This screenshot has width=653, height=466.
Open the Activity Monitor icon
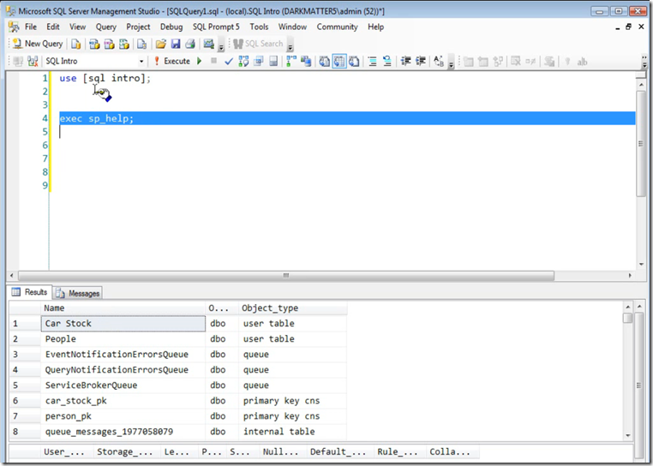tap(208, 44)
